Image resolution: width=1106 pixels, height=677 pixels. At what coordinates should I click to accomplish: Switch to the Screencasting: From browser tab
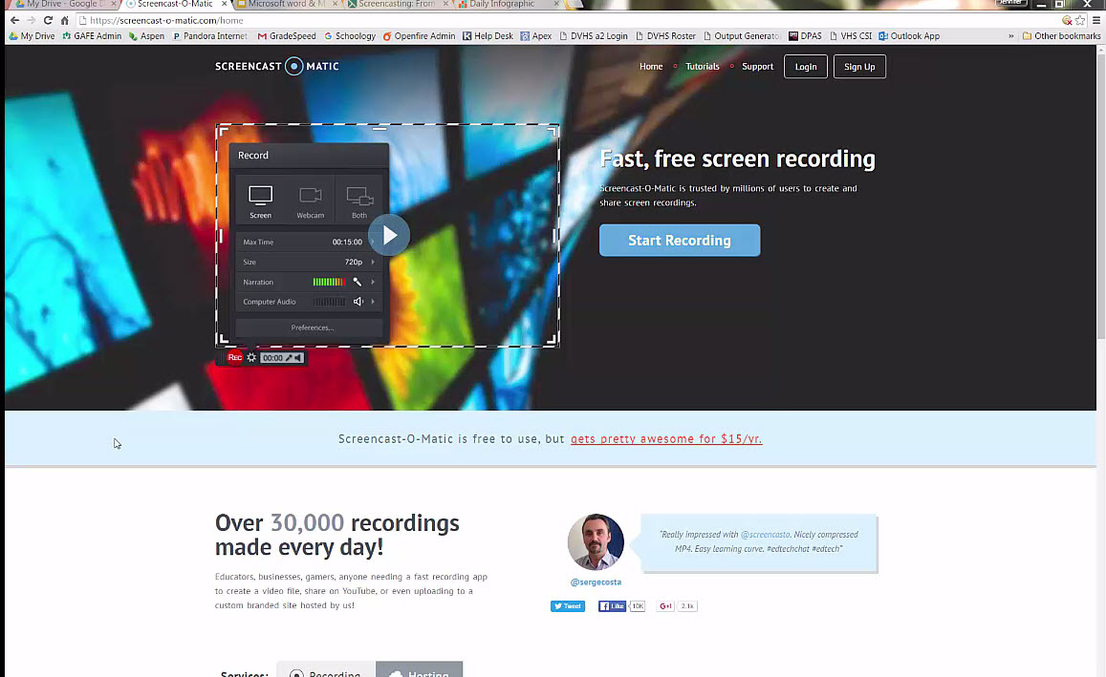tap(397, 4)
